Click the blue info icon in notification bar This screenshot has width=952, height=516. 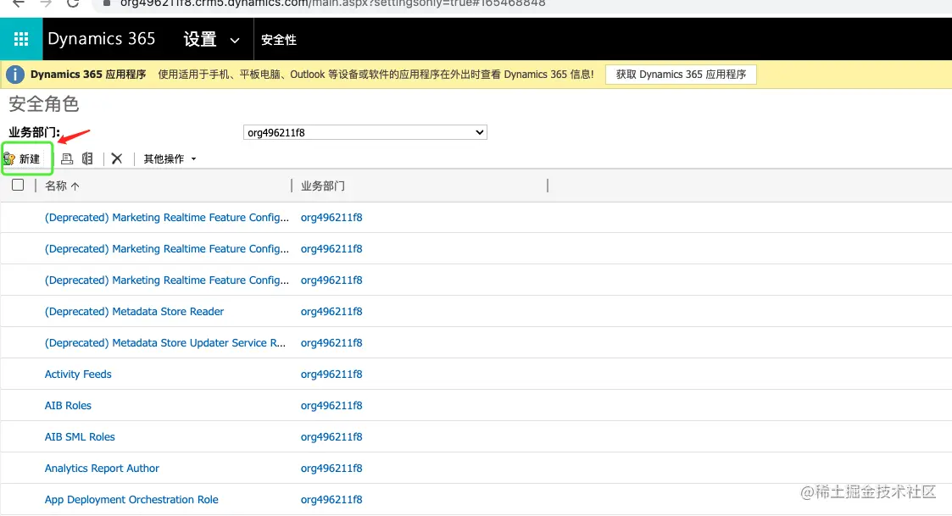[x=15, y=75]
